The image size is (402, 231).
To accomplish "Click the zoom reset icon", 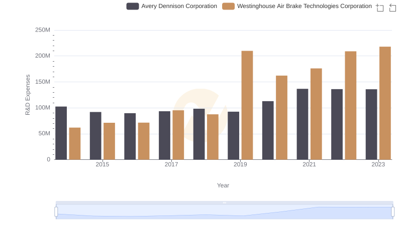I will coord(392,8).
